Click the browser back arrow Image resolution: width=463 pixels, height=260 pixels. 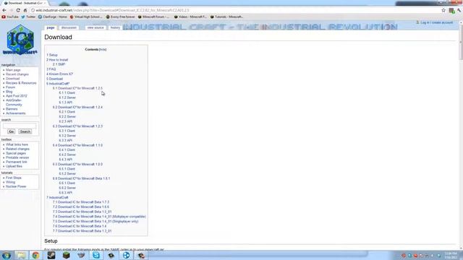coord(4,10)
